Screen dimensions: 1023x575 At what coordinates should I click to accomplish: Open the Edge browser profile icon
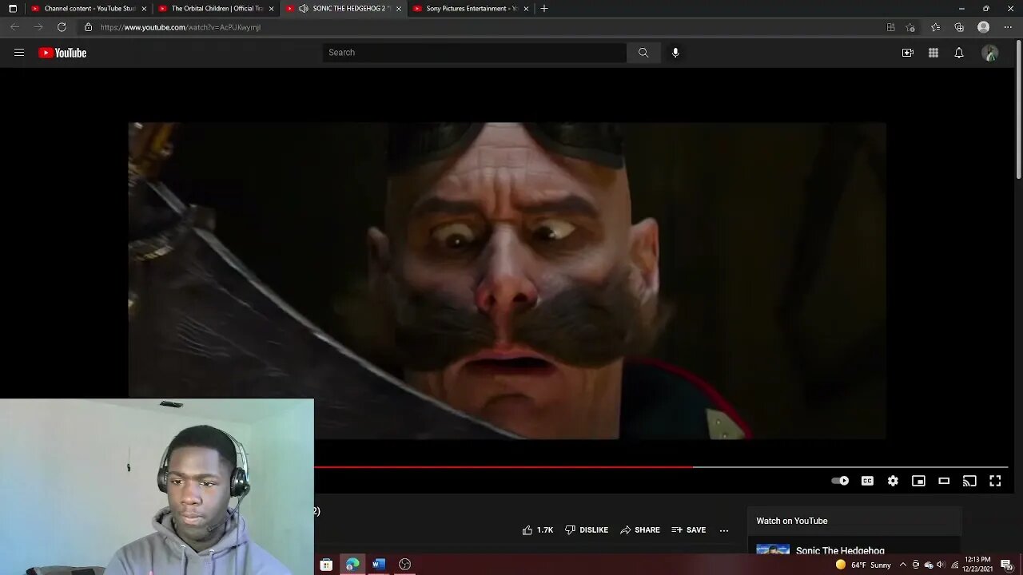click(984, 27)
